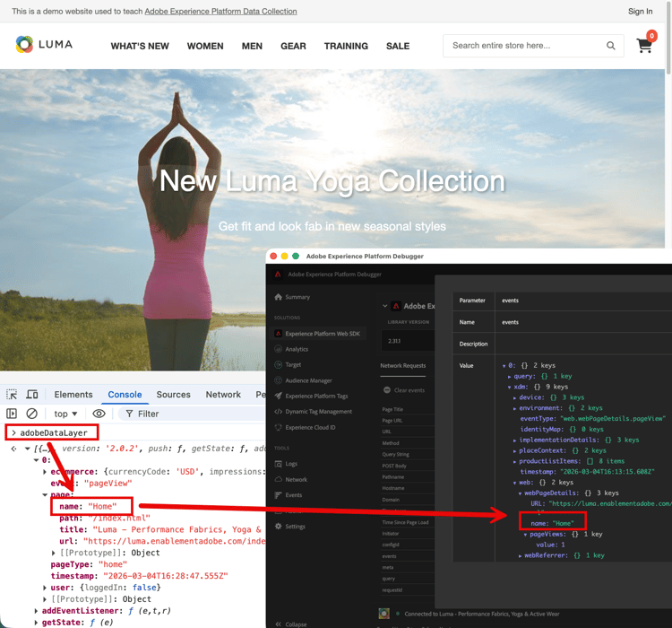This screenshot has height=628, width=672.
Task: Collapse the Debugger sidebar
Action: click(291, 624)
